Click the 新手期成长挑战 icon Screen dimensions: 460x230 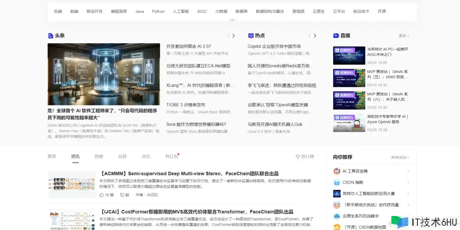pyautogui.click(x=337, y=205)
